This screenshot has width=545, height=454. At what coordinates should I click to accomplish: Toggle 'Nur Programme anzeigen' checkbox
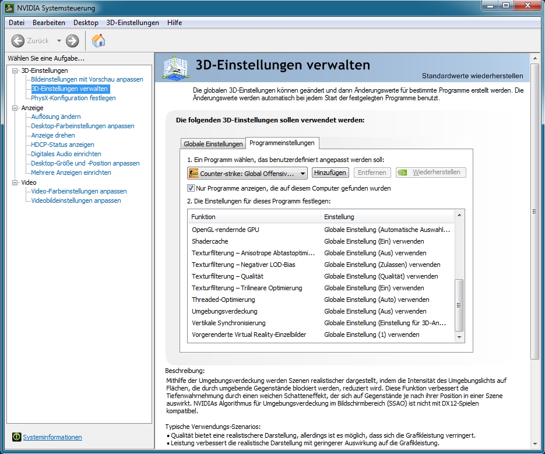191,188
